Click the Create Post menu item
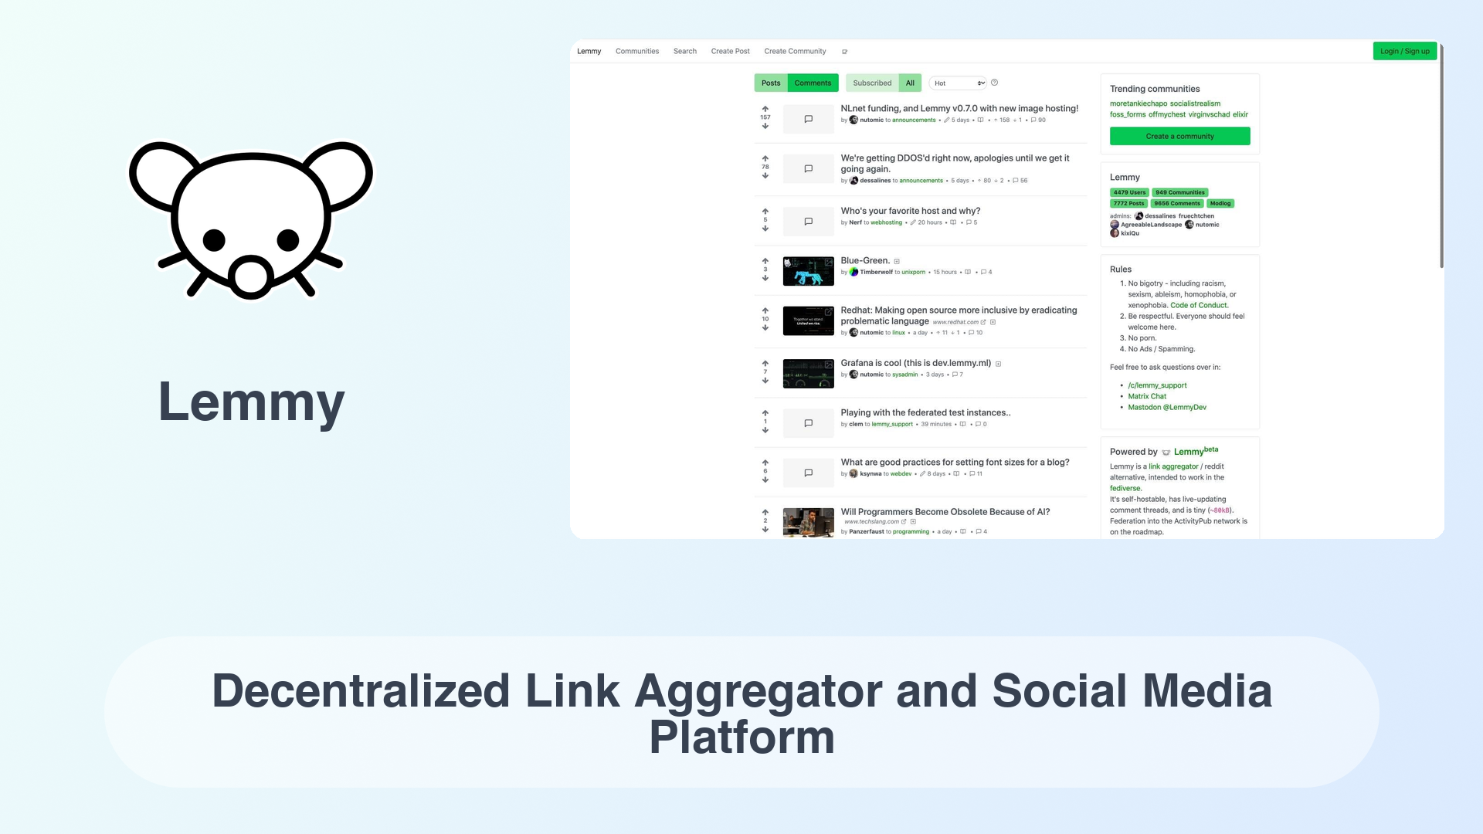The height and width of the screenshot is (834, 1483). pos(729,51)
